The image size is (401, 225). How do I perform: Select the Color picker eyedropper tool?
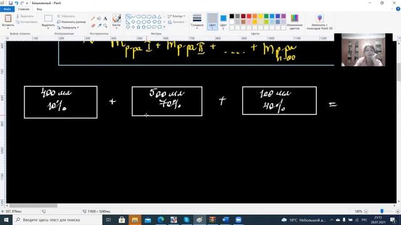pyautogui.click(x=99, y=26)
